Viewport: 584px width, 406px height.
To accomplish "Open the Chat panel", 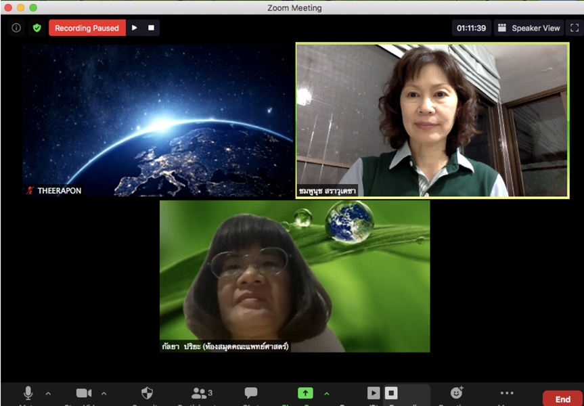I will (251, 393).
